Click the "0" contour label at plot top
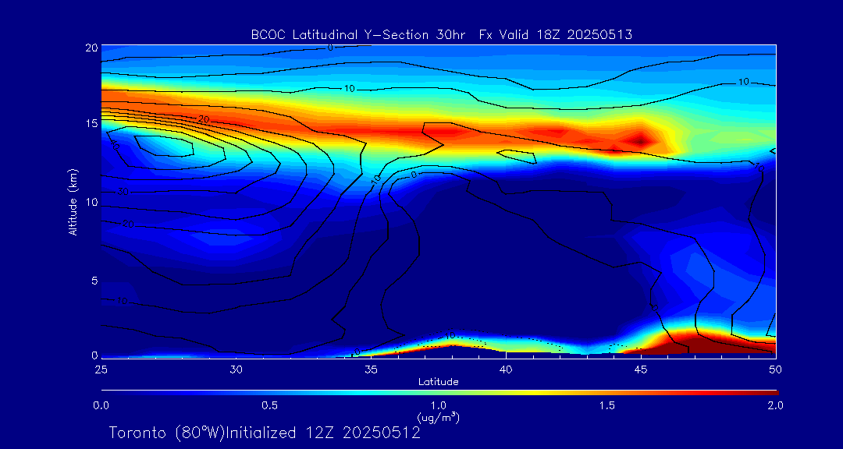This screenshot has height=449, width=843. [x=330, y=48]
